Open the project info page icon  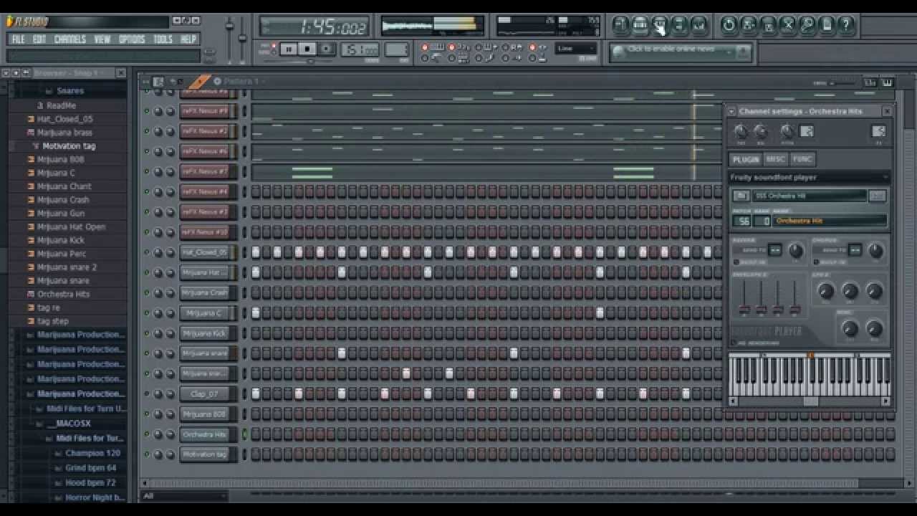point(827,25)
